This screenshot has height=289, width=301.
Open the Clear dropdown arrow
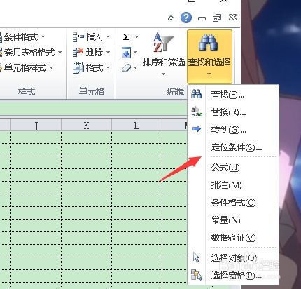(136, 68)
